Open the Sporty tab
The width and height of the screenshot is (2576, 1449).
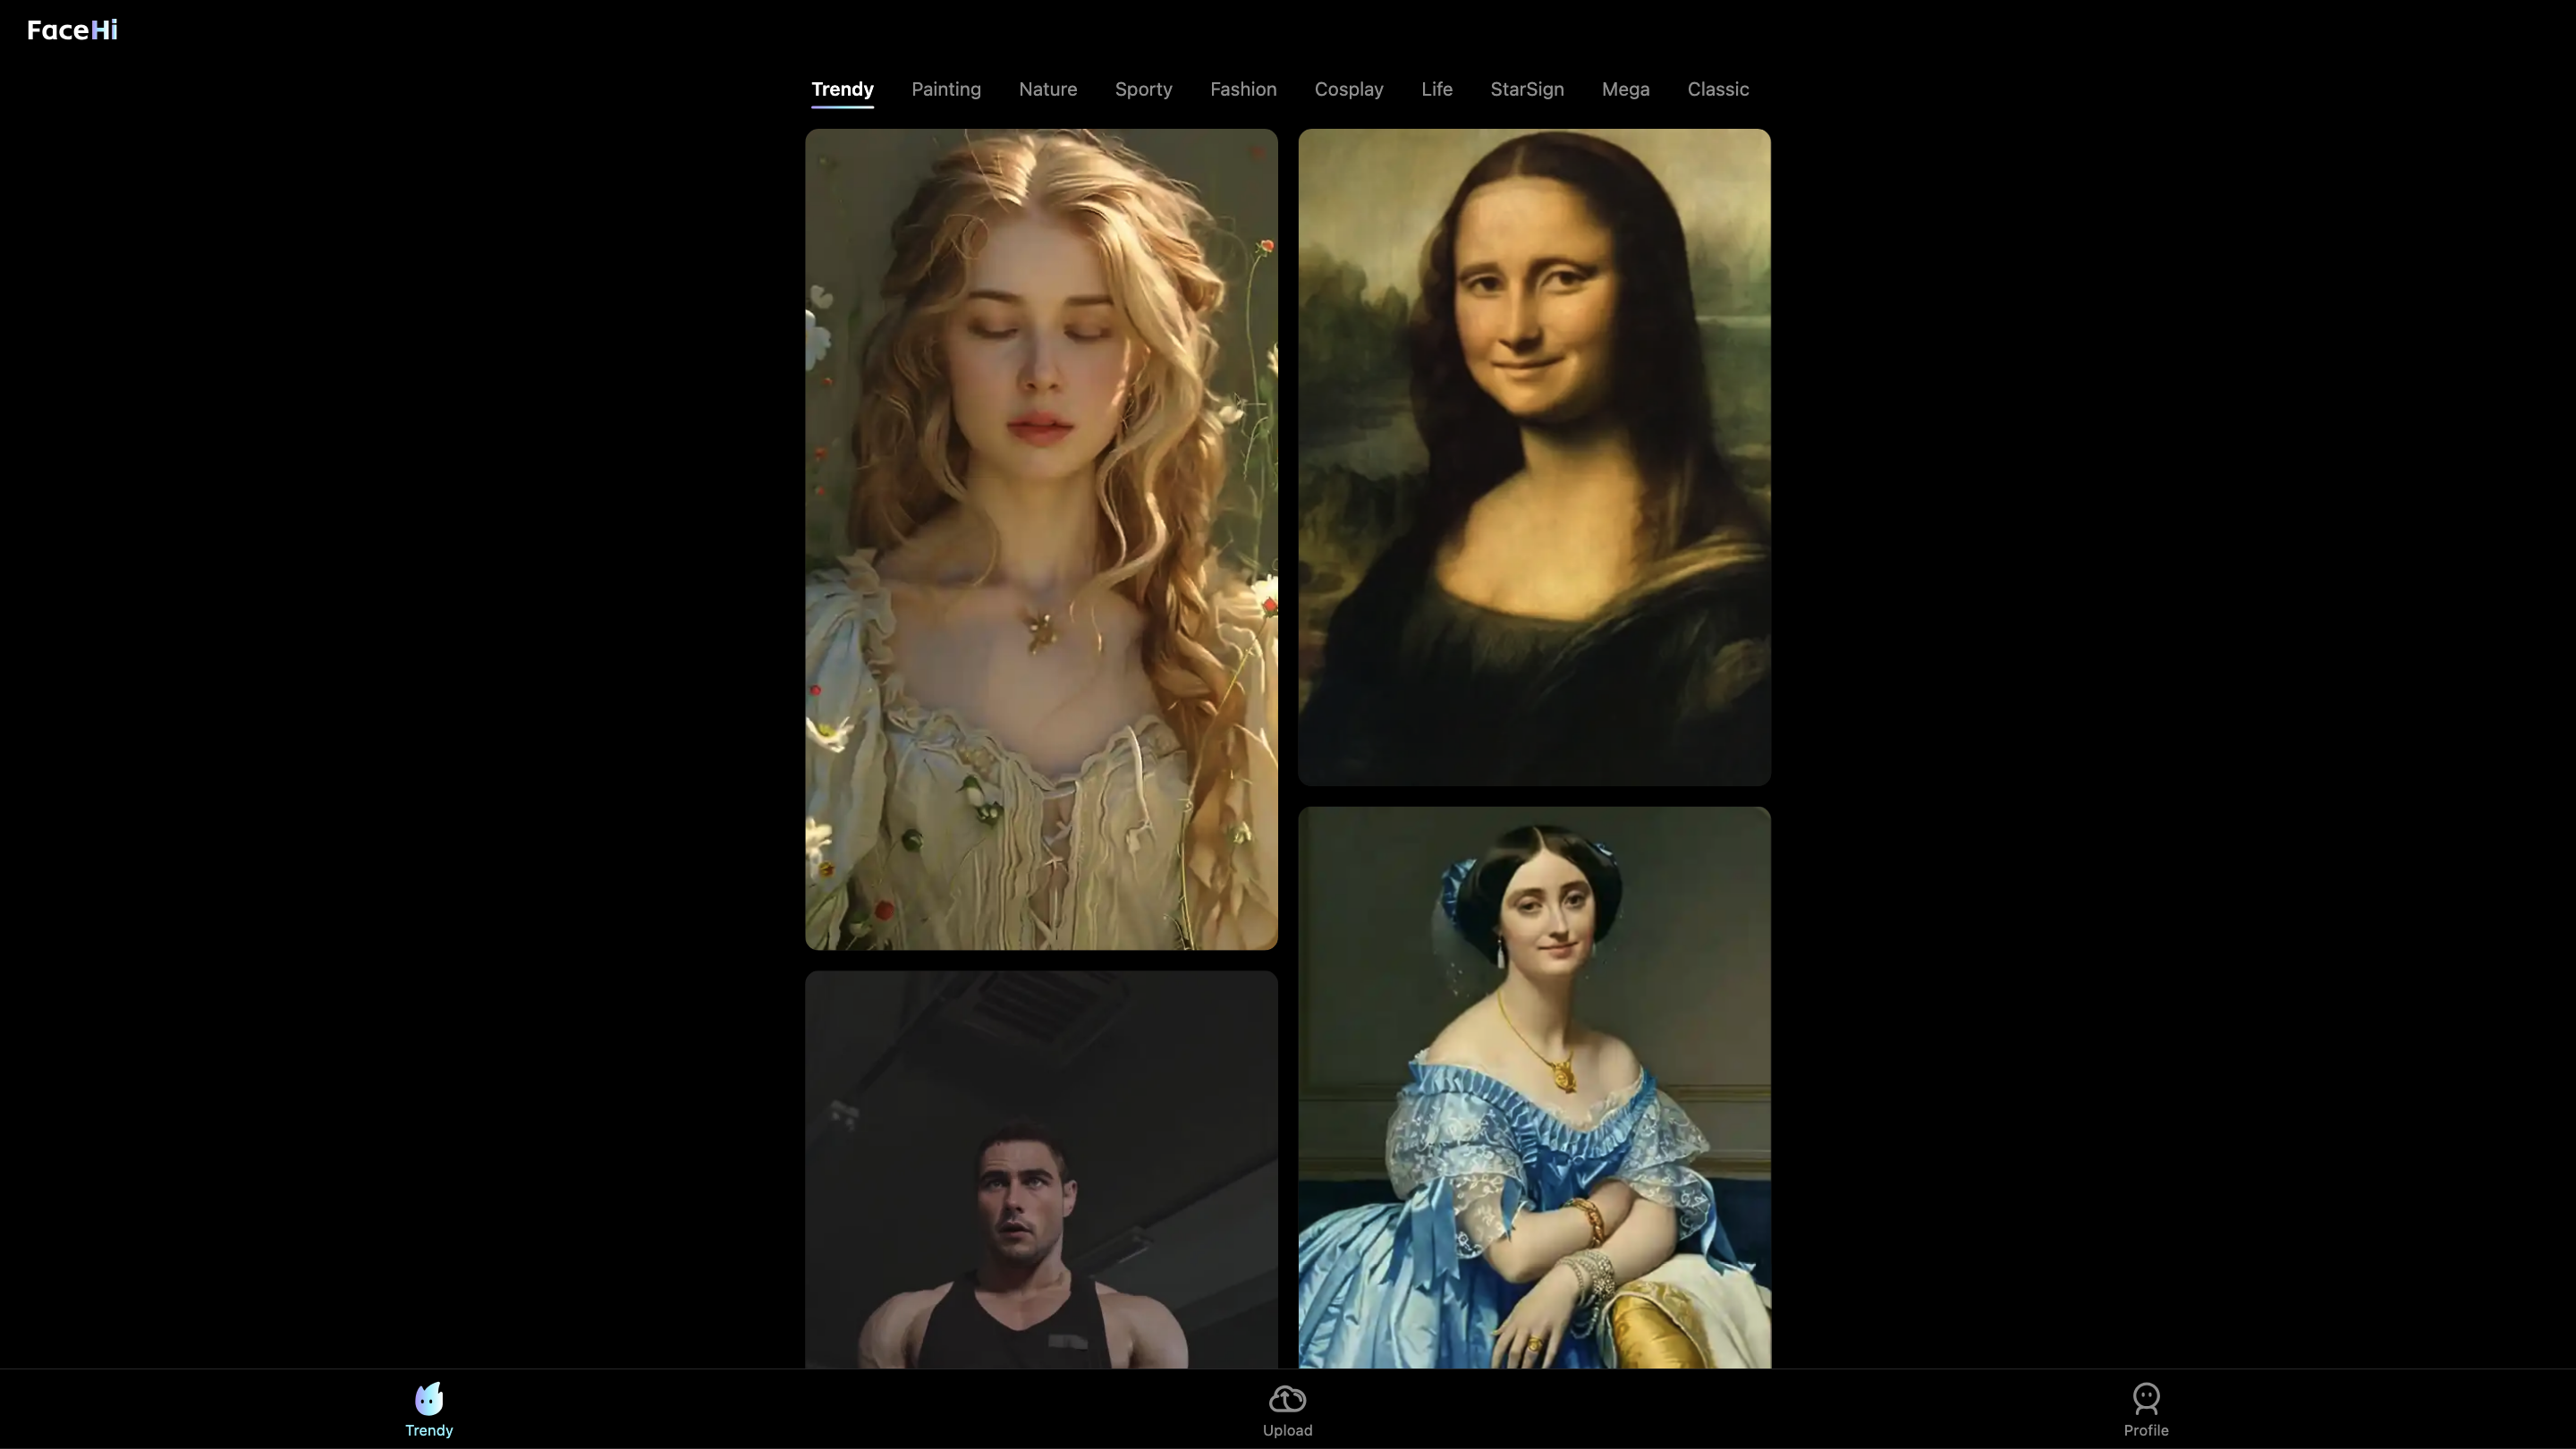coord(1143,89)
